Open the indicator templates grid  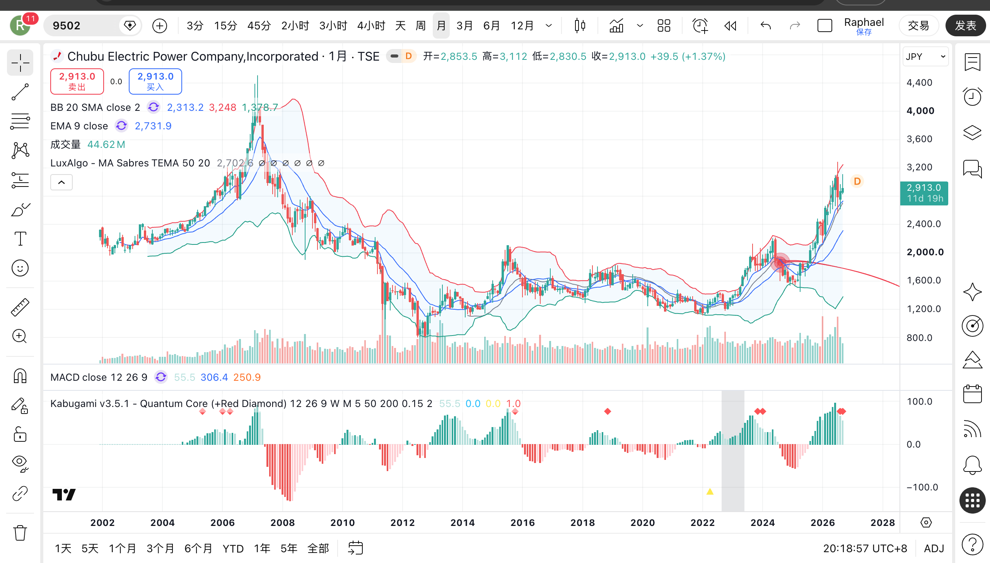(x=664, y=26)
